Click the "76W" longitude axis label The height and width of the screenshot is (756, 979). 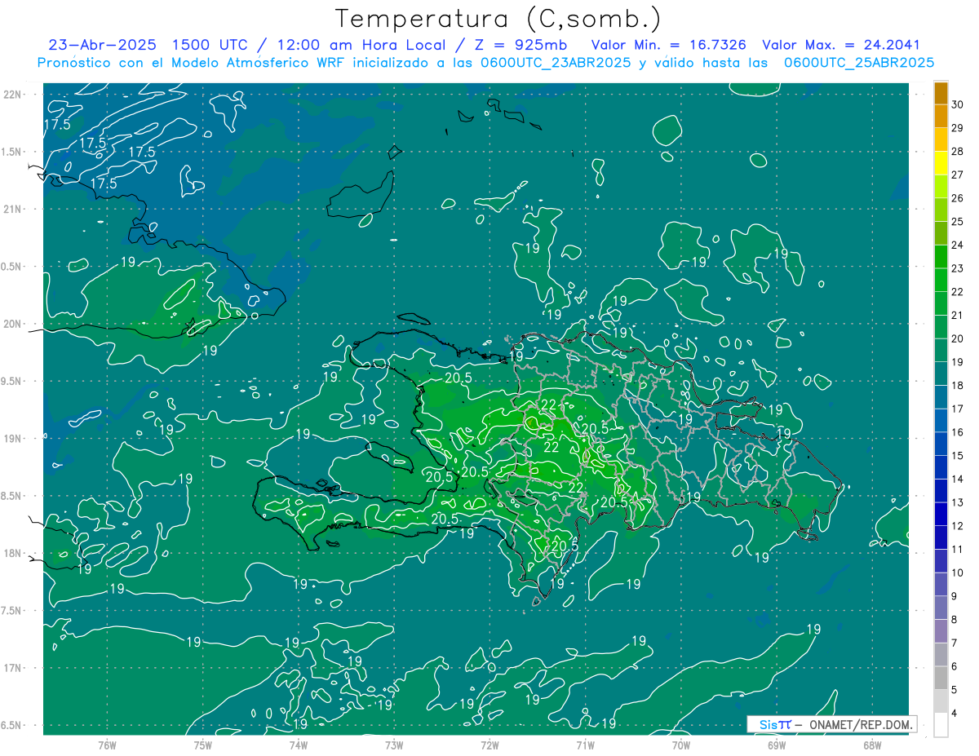tap(107, 745)
